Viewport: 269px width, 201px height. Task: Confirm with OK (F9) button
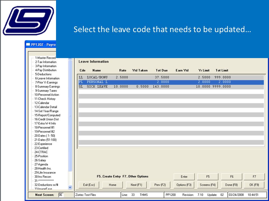(x=254, y=185)
